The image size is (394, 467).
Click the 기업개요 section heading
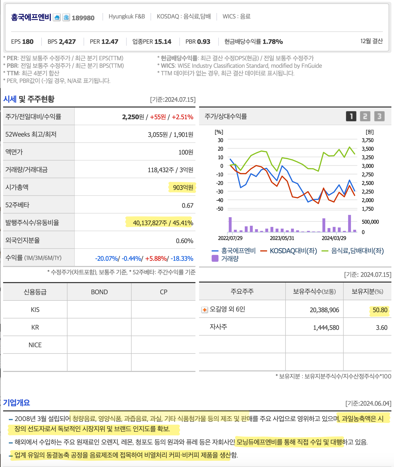point(17,403)
